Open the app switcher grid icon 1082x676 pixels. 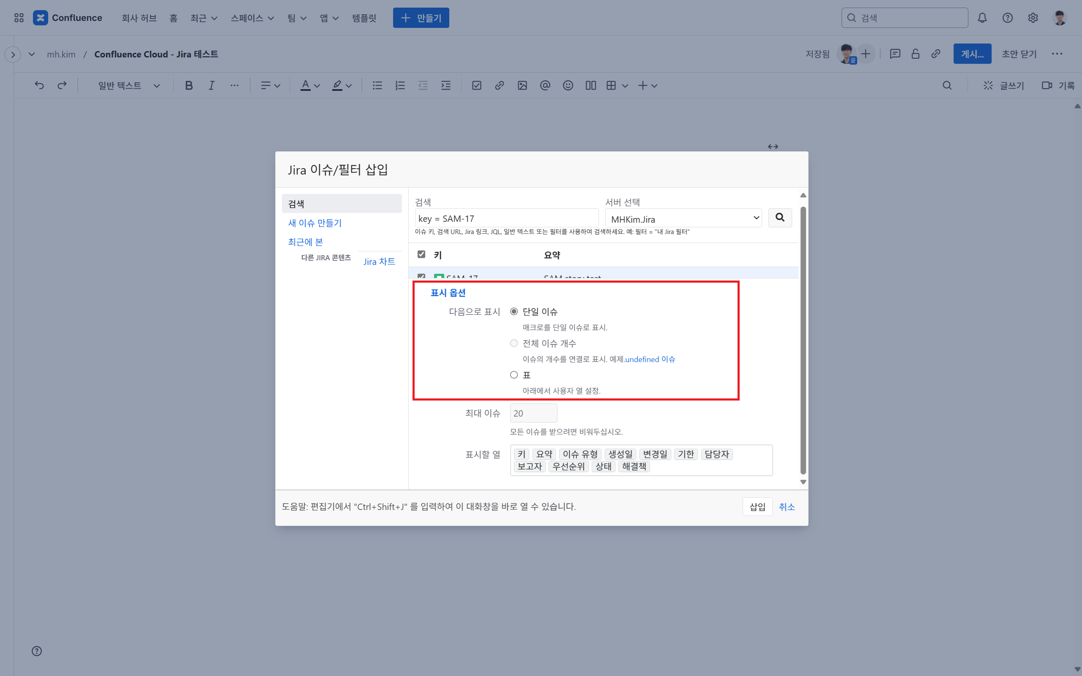pyautogui.click(x=19, y=18)
